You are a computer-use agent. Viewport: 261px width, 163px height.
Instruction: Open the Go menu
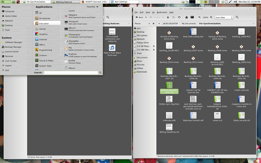pyautogui.click(x=153, y=12)
